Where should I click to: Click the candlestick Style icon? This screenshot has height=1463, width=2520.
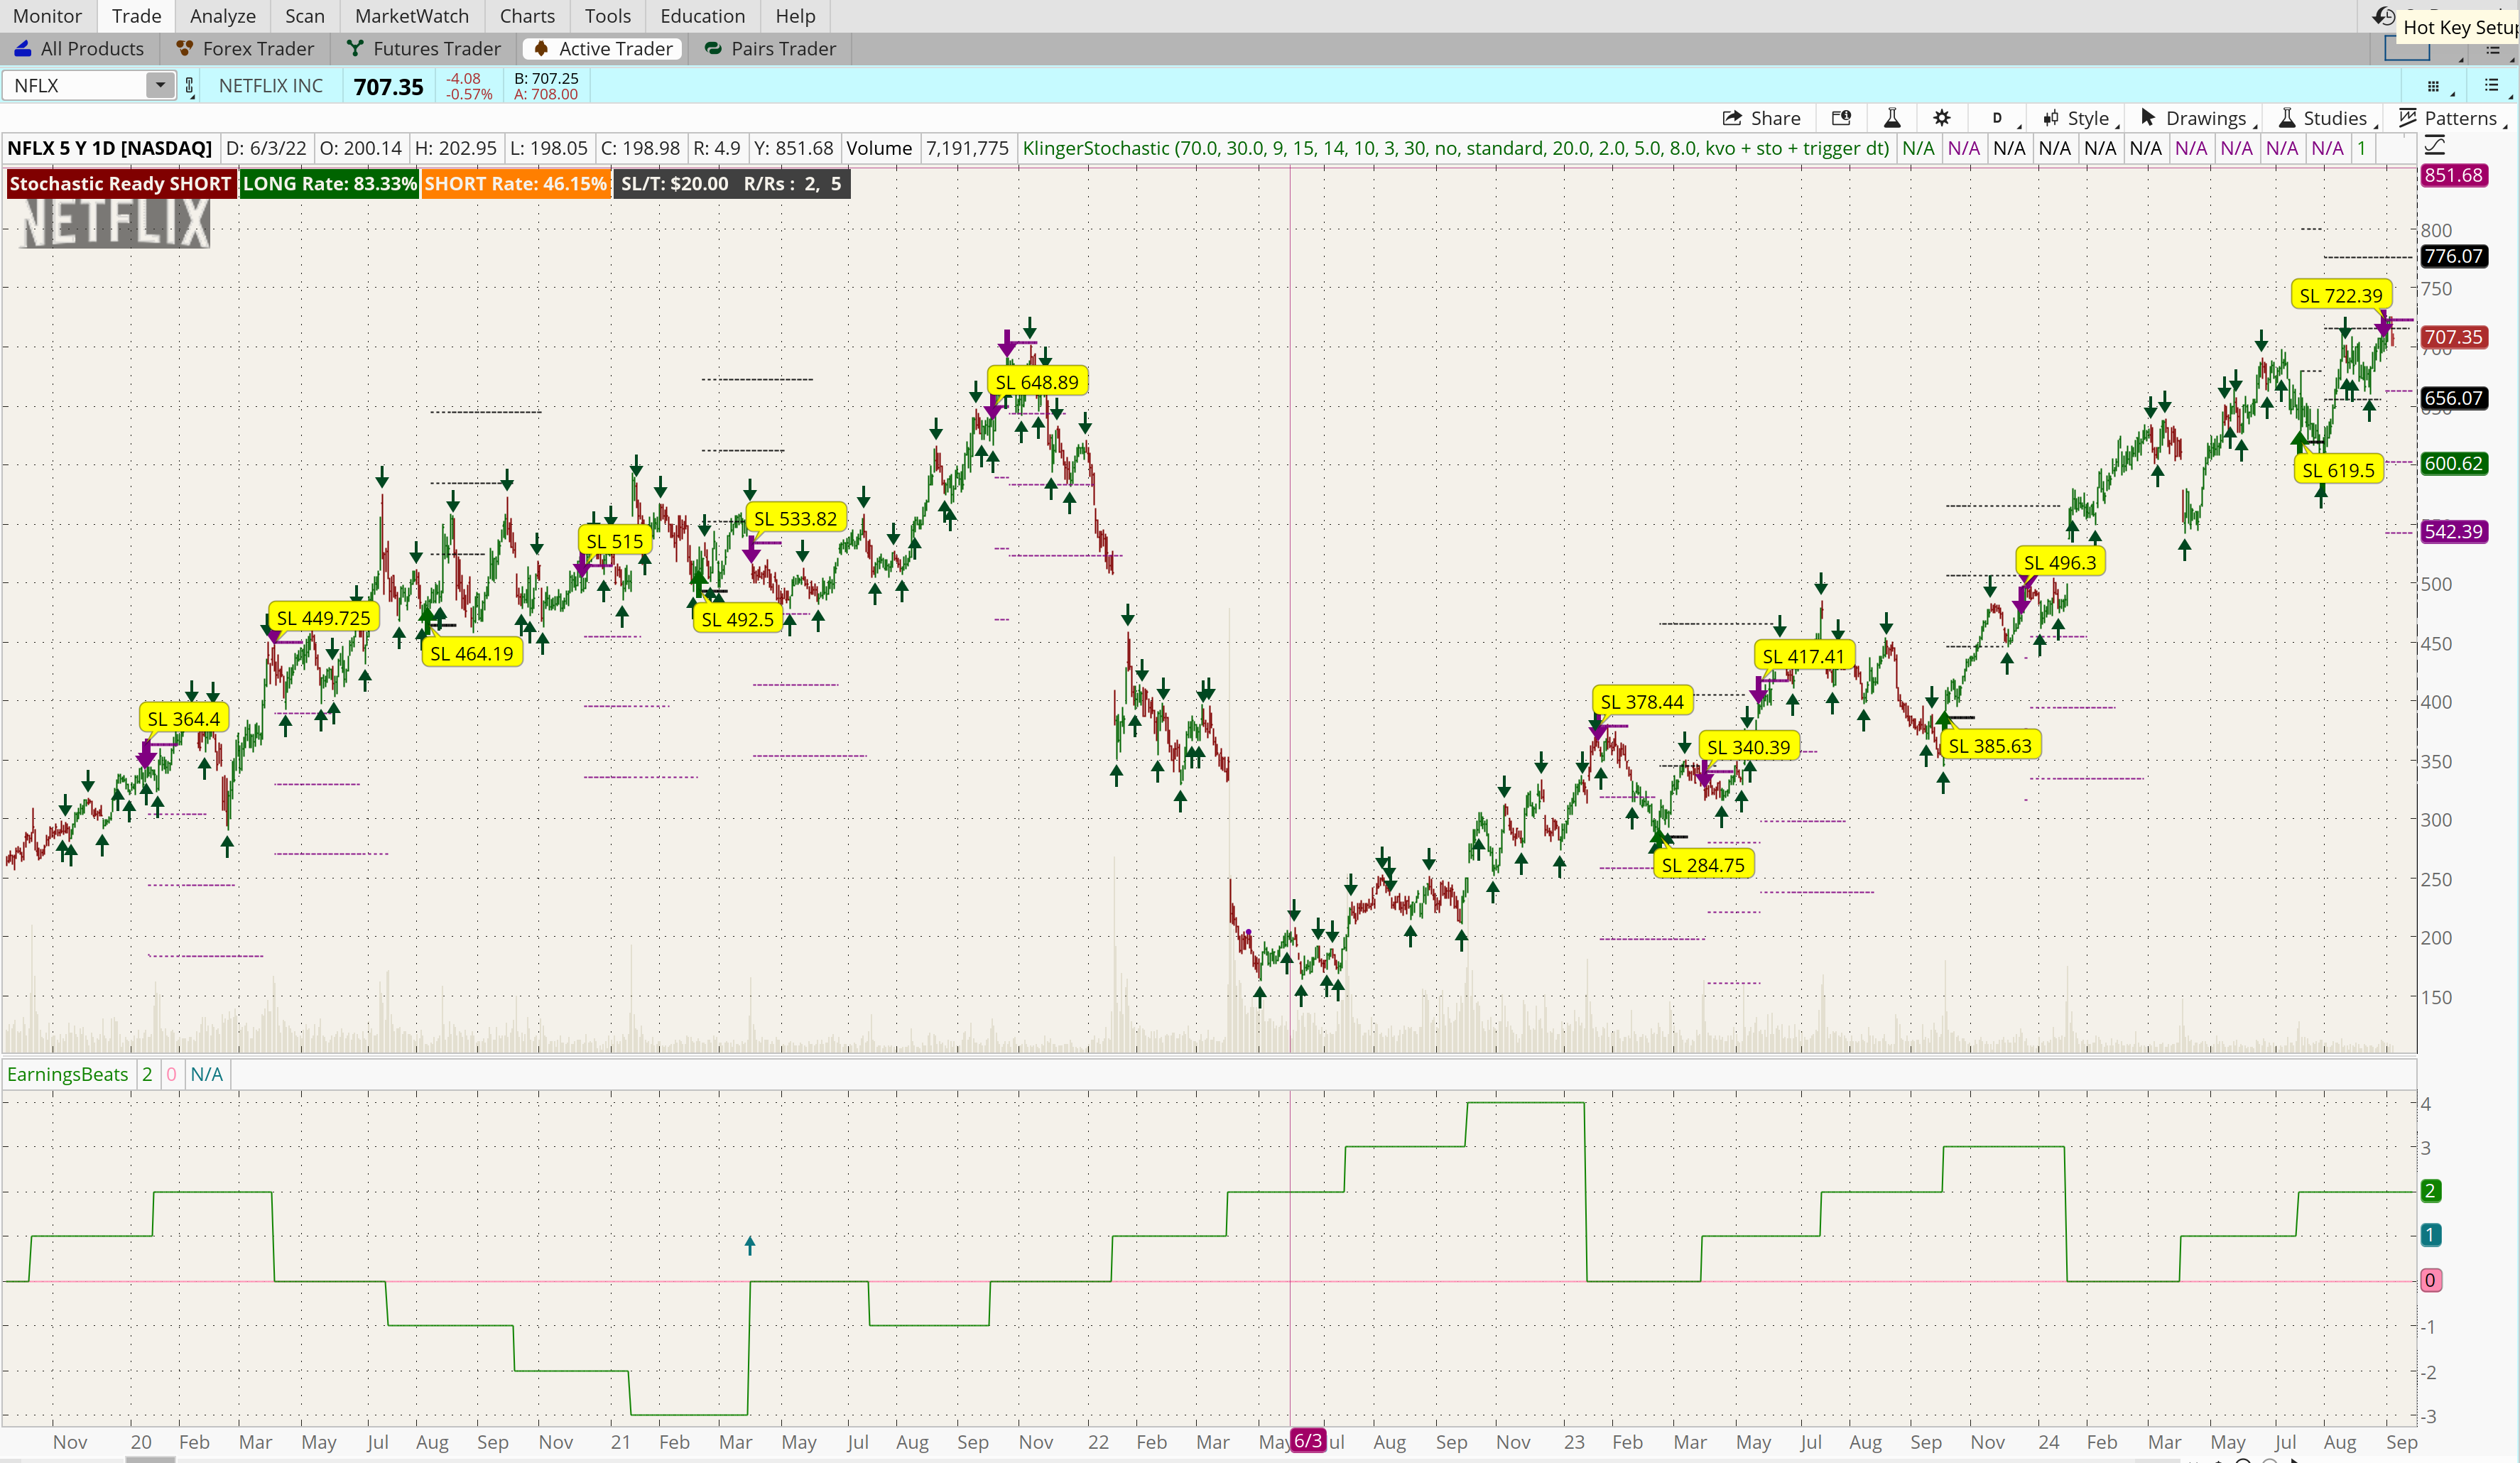pos(2051,118)
